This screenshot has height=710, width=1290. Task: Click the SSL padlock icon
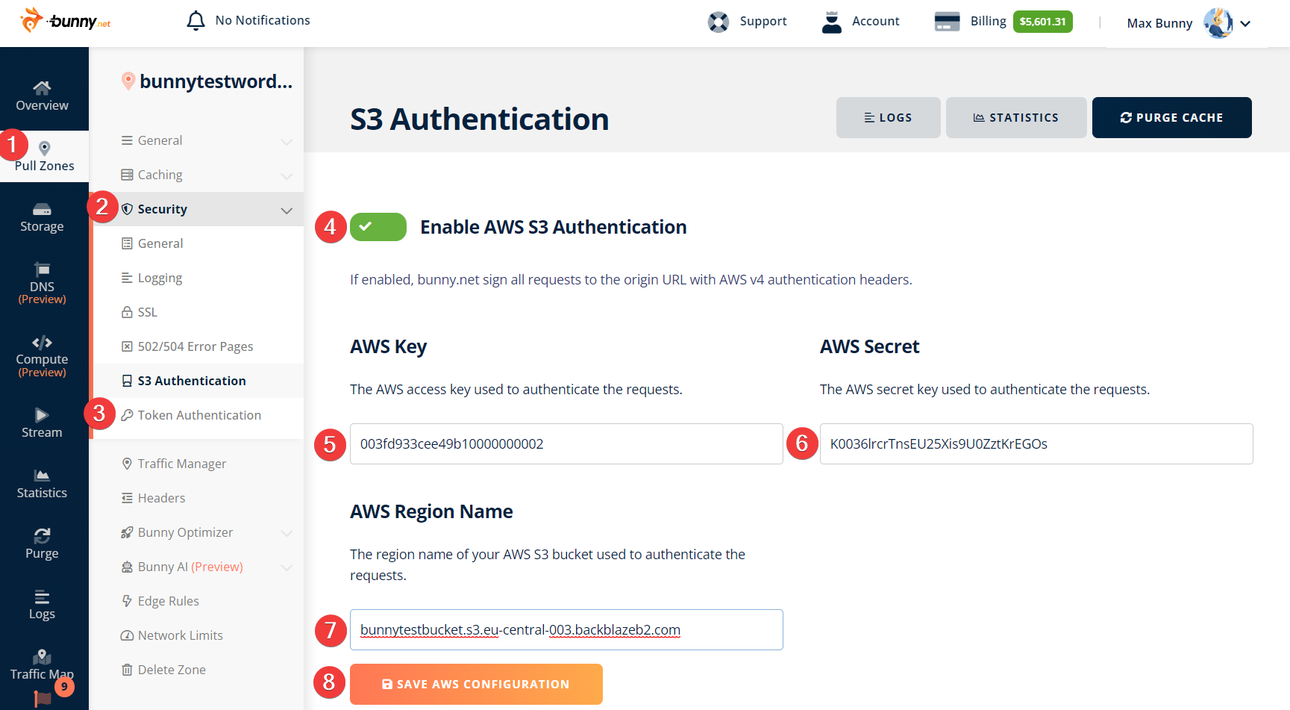[x=127, y=312]
